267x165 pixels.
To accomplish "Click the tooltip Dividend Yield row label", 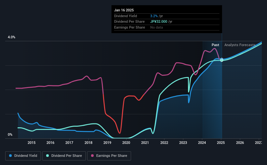I will (x=126, y=16).
